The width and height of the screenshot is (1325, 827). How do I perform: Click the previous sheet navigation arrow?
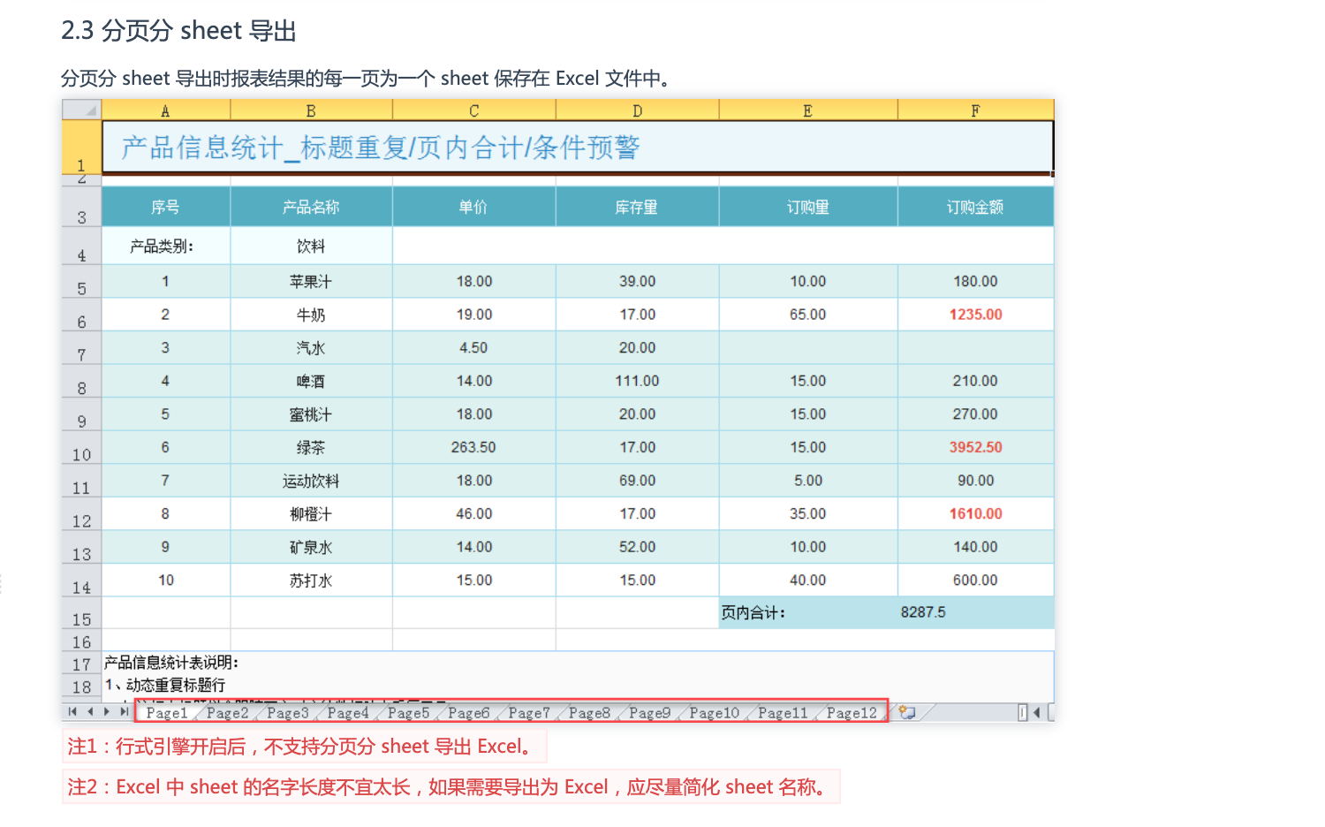[x=89, y=712]
